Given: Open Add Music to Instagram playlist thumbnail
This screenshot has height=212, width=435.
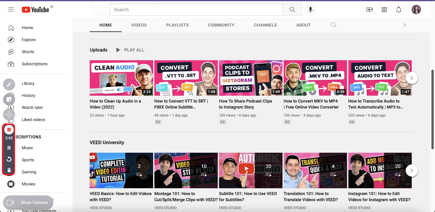Looking at the screenshot, I should 380,170.
